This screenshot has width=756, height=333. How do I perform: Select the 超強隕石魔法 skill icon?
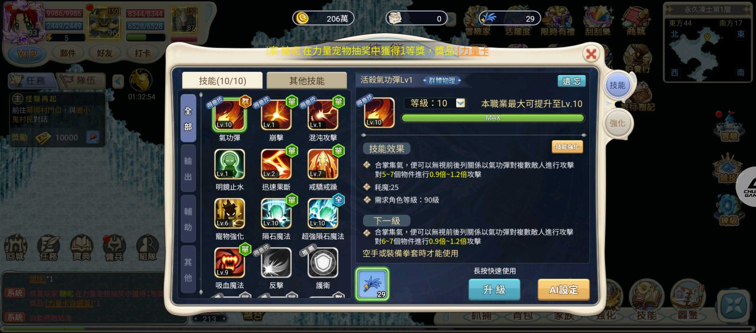(323, 213)
